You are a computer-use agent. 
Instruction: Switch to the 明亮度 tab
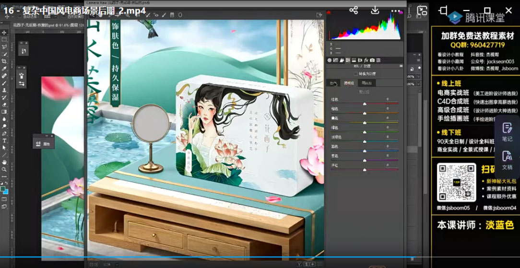click(x=367, y=83)
